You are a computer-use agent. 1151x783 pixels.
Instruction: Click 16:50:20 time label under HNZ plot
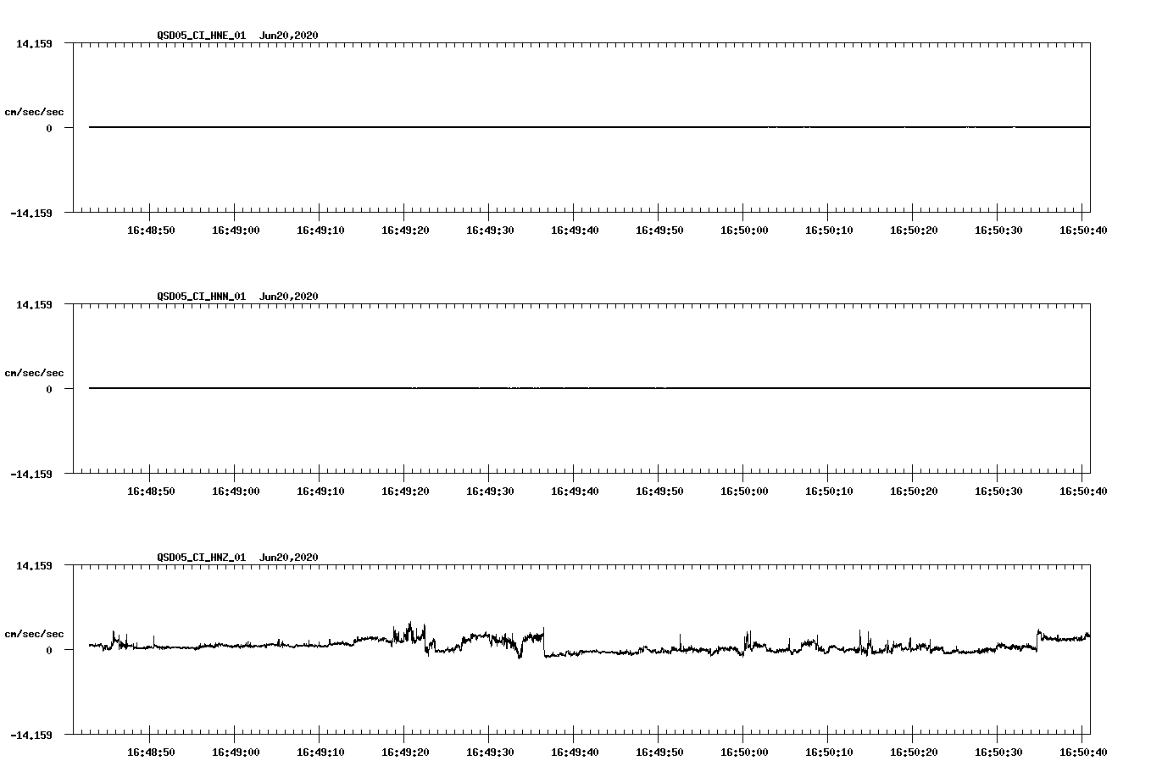click(x=914, y=752)
